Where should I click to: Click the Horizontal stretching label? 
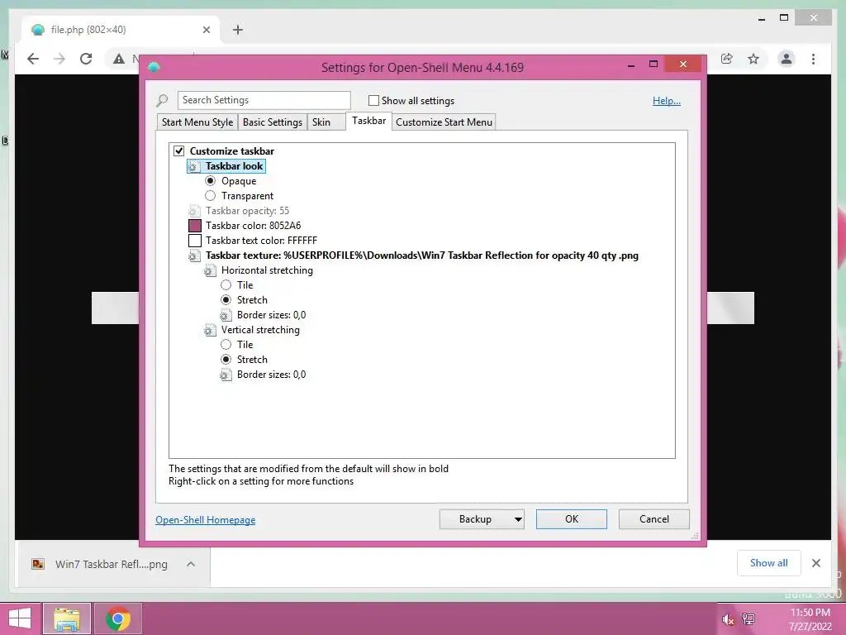coord(267,270)
